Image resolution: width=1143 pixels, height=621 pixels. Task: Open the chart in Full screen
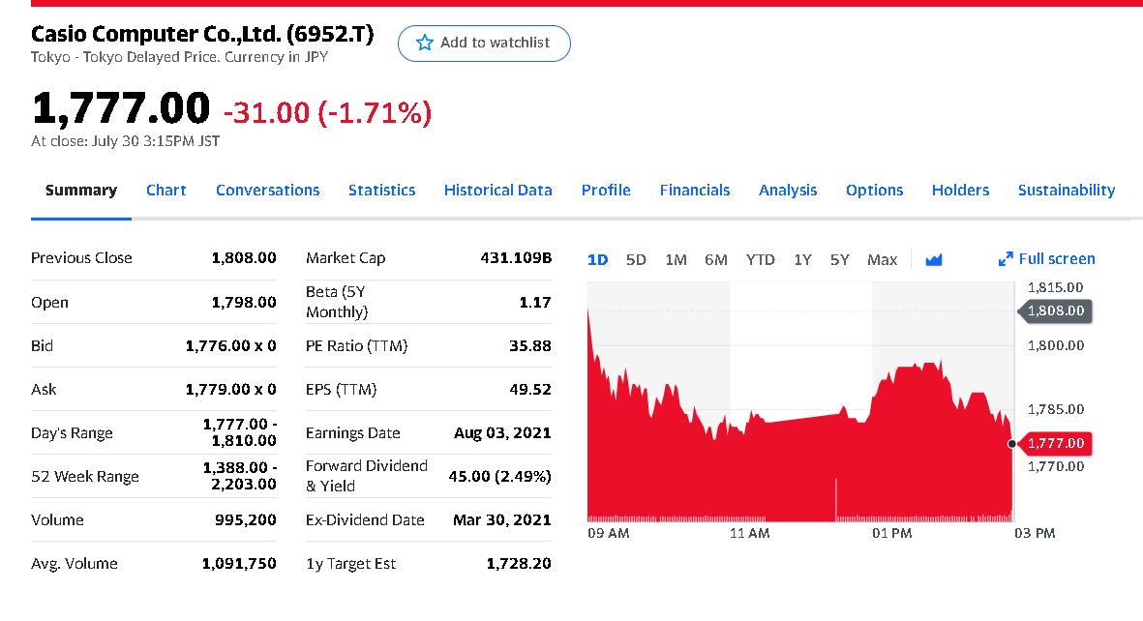(x=1047, y=259)
